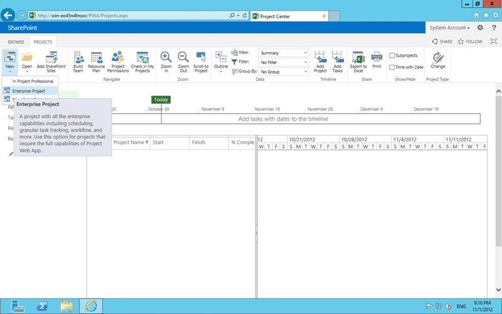Screen dimensions: 502x314
Task: Sort by the Project Name column header
Action: (x=131, y=143)
